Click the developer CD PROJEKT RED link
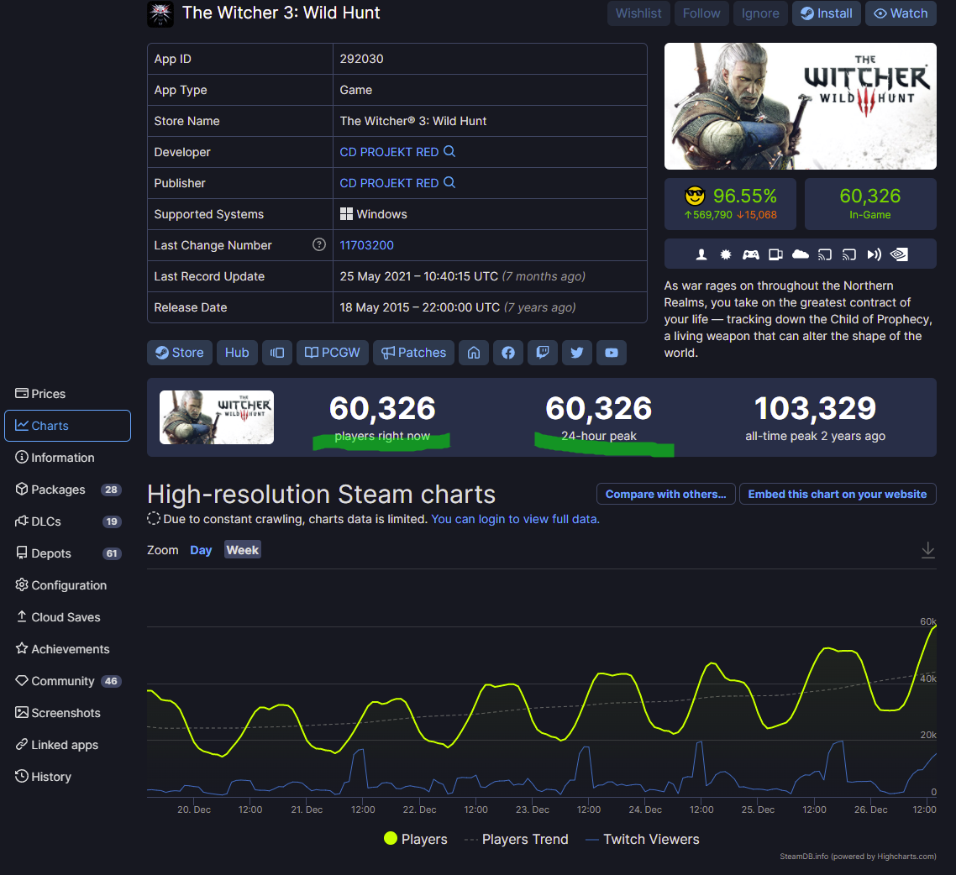Screen dimensions: 956x875 click(x=389, y=152)
